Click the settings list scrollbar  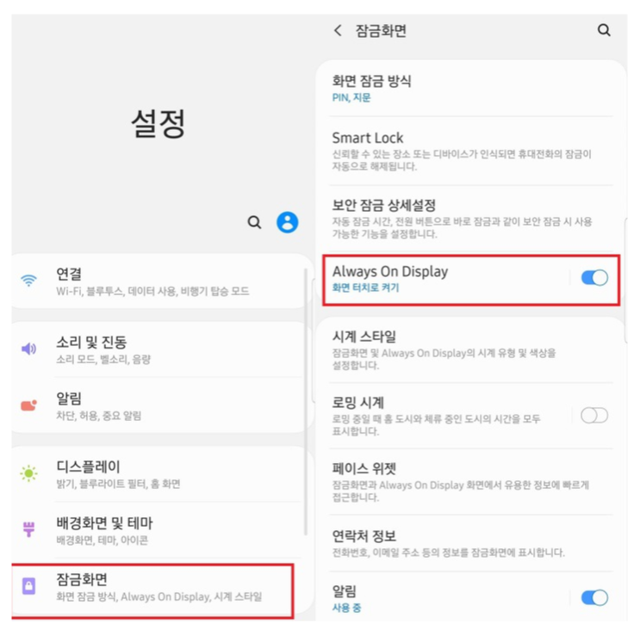pos(306,402)
